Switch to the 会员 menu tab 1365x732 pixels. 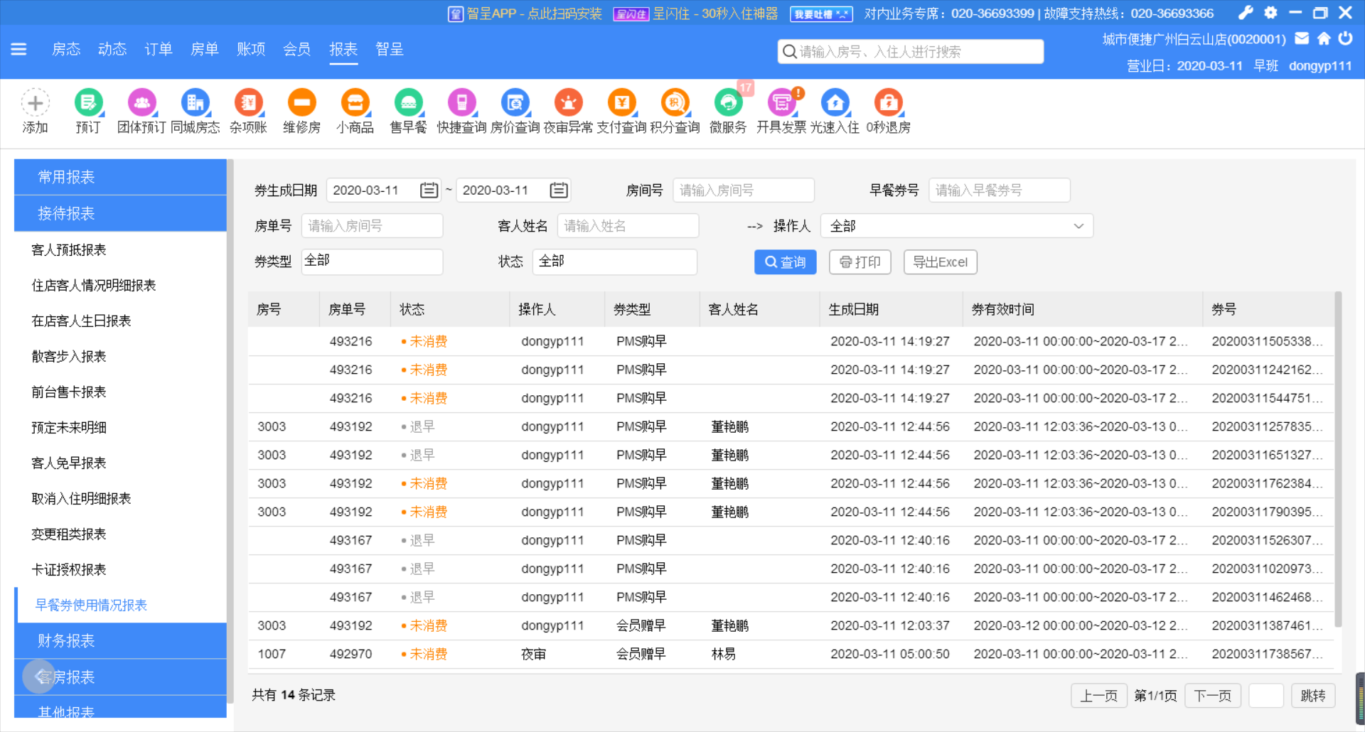296,49
